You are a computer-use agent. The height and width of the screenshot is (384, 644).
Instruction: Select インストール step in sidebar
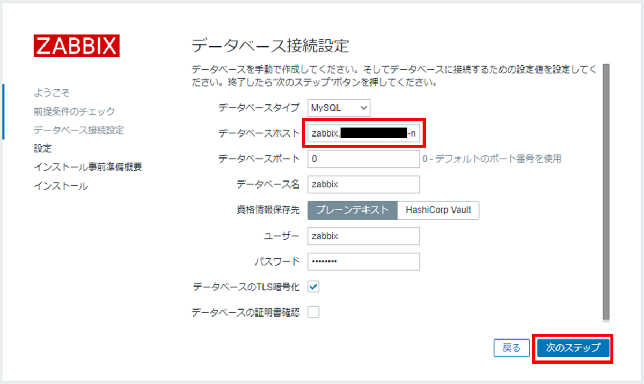61,186
